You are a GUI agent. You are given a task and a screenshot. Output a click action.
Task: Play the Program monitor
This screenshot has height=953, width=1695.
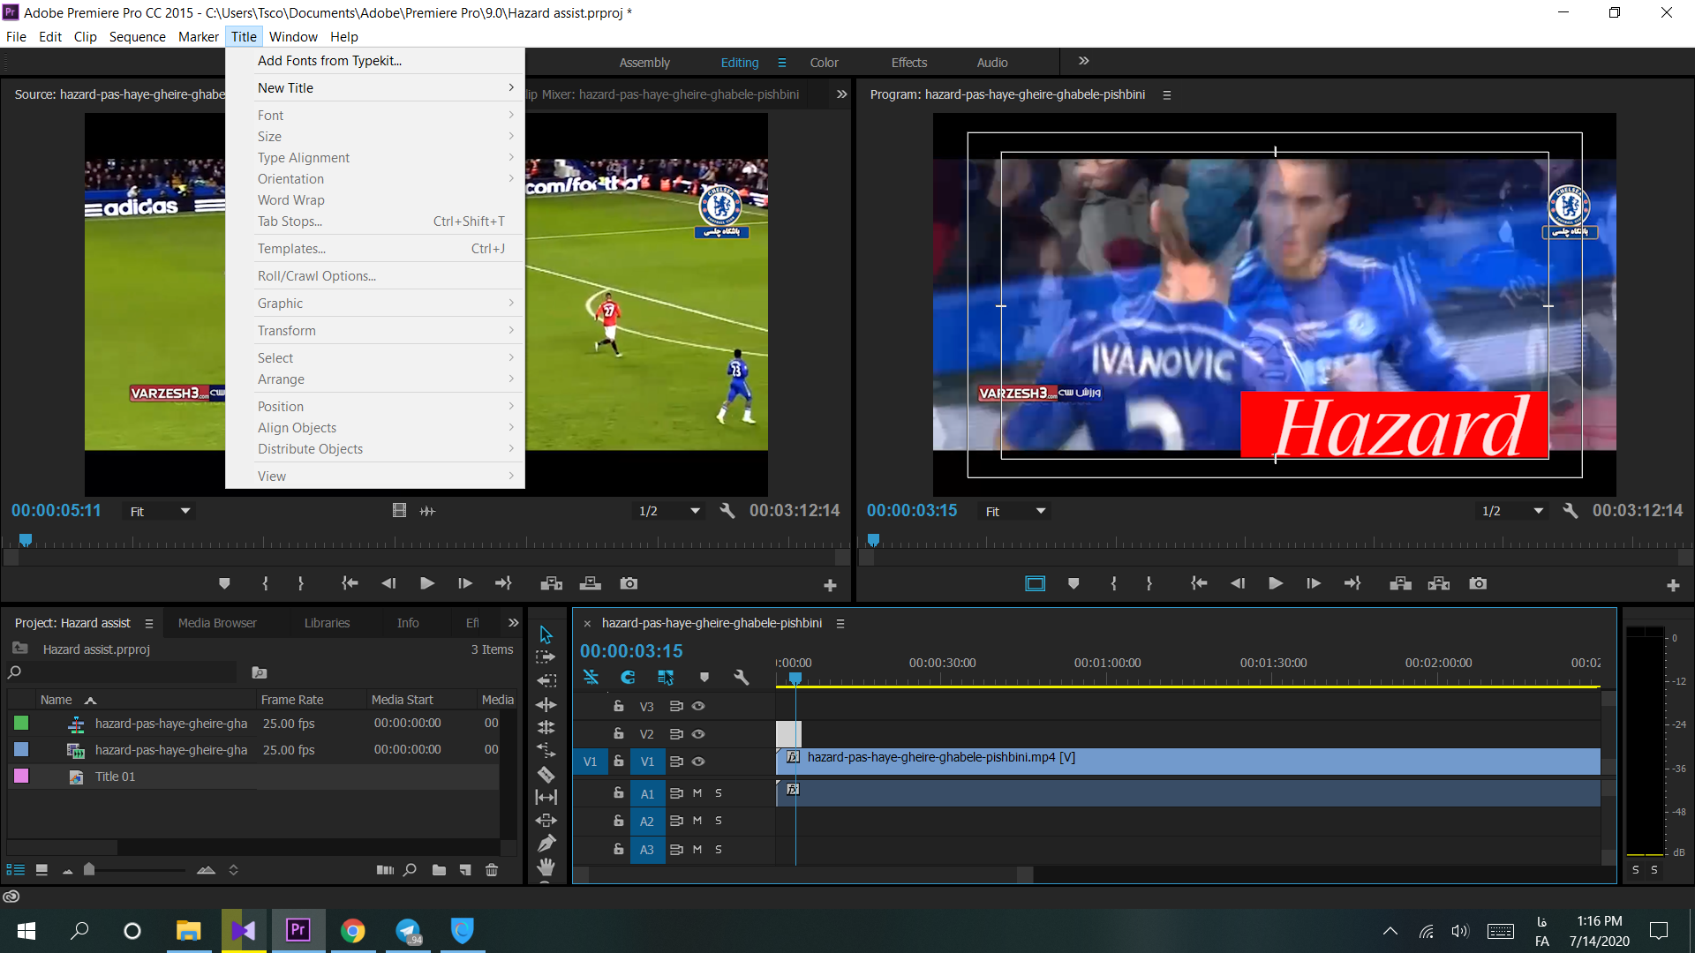tap(1275, 583)
